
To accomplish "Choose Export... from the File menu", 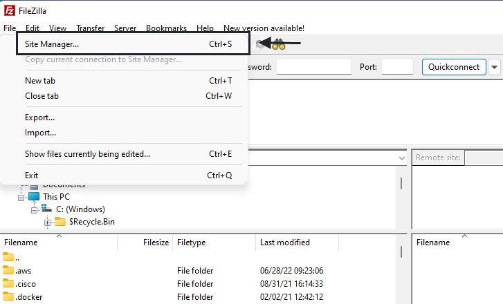I will [128, 117].
